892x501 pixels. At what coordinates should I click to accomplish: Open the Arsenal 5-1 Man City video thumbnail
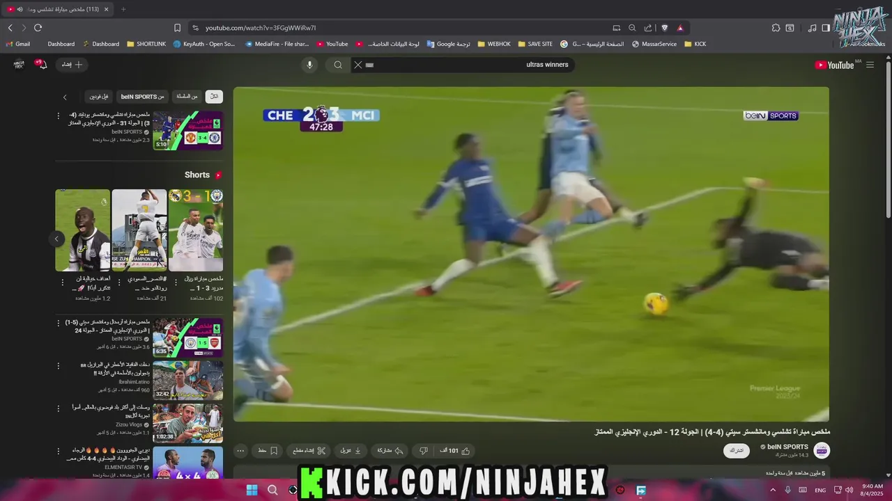tap(187, 337)
